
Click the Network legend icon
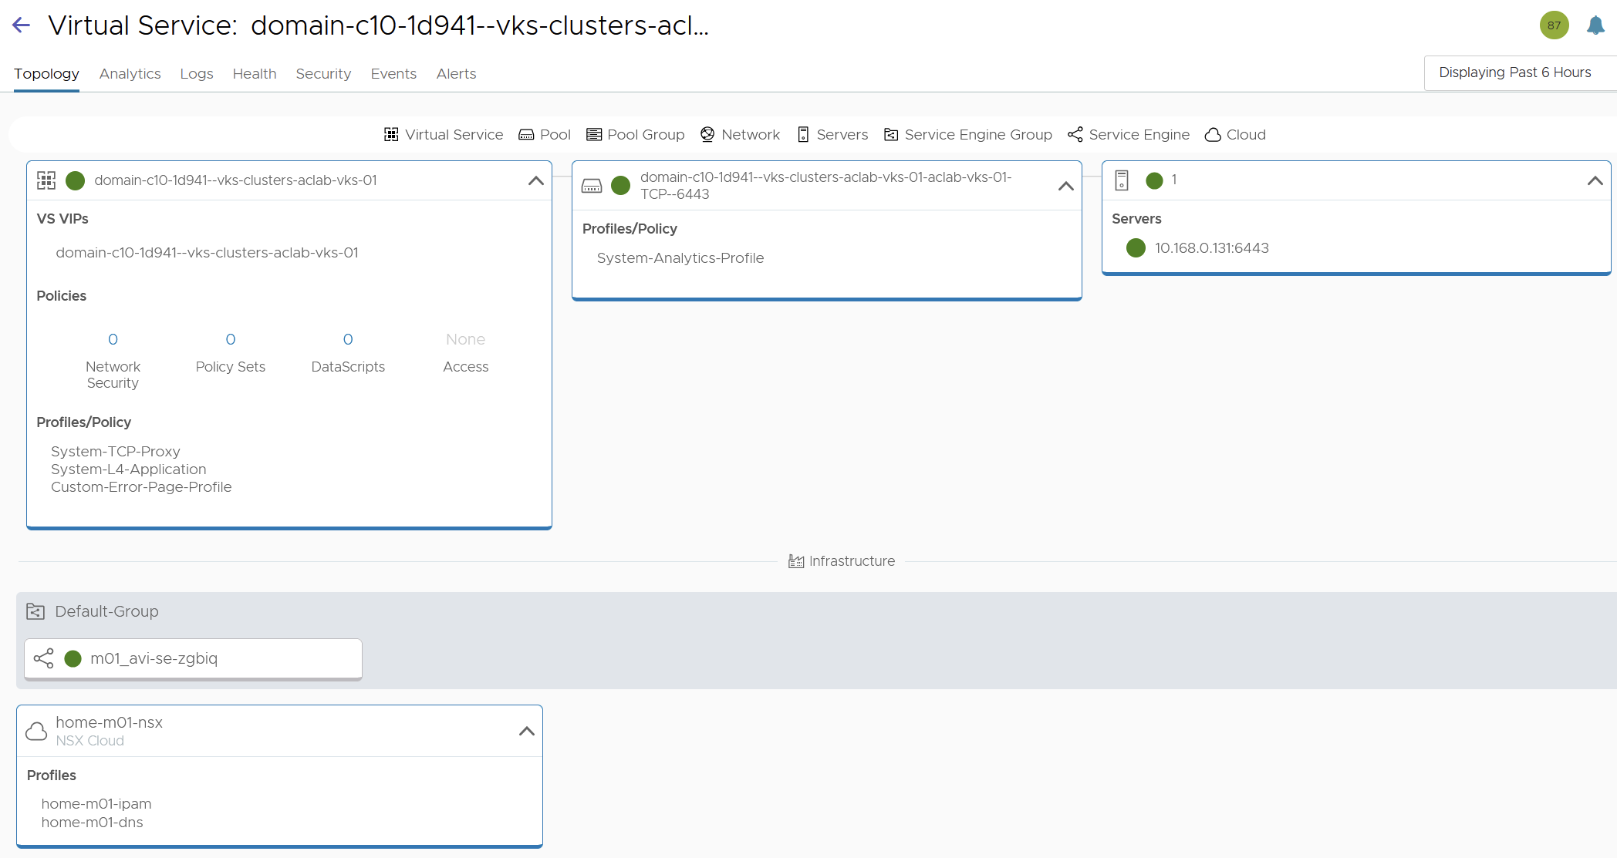click(707, 135)
